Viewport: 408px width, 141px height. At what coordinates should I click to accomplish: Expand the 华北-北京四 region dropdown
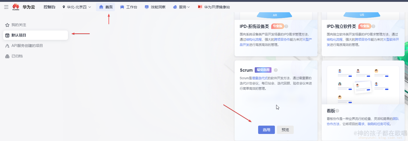click(x=77, y=7)
